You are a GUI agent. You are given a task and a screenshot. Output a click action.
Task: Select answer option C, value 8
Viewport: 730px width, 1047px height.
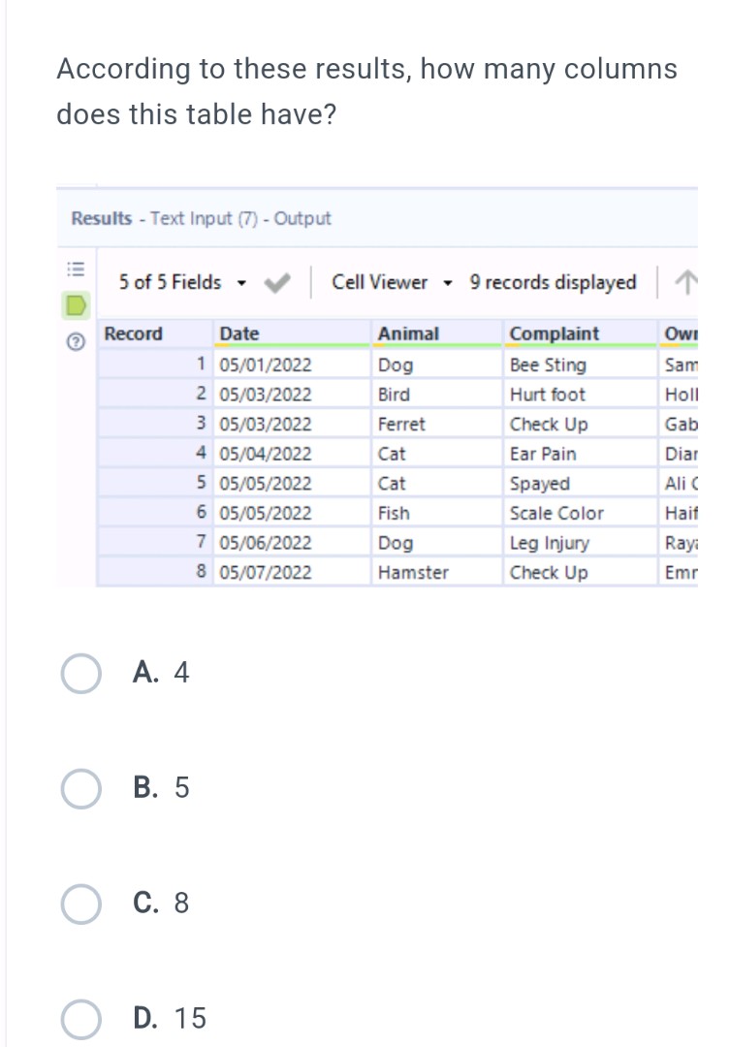(81, 904)
